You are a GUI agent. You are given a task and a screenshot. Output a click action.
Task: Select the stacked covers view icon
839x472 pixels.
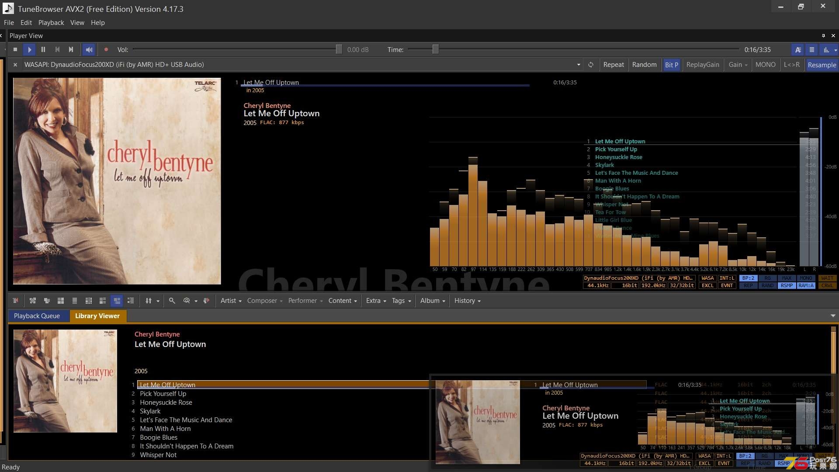(47, 301)
